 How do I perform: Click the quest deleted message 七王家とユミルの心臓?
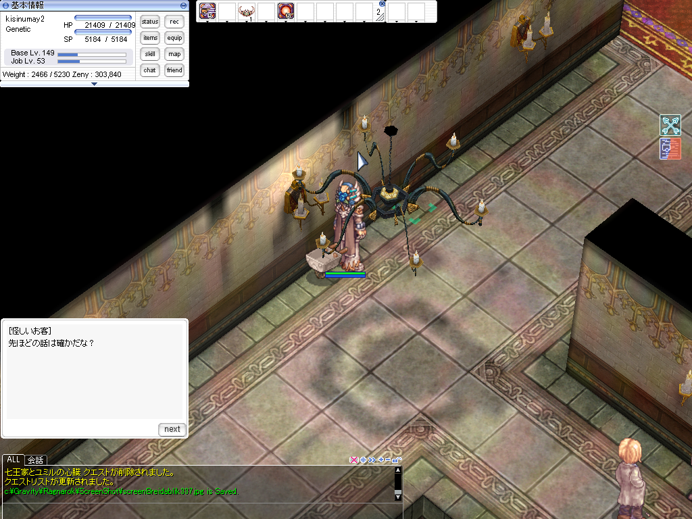tap(90, 472)
